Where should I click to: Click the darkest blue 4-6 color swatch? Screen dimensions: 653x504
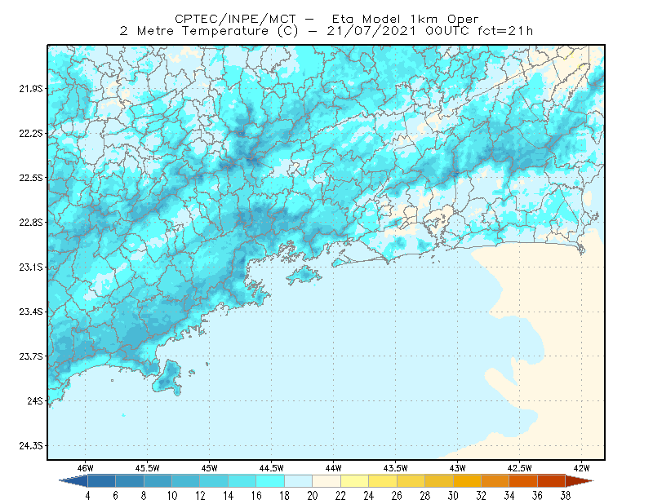(101, 481)
